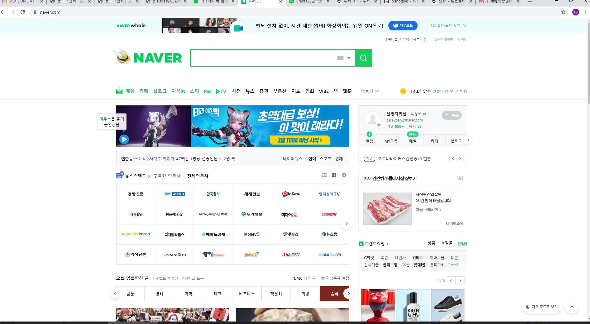This screenshot has width=590, height=324.
Task: Click the green Naver search button
Action: (x=363, y=58)
